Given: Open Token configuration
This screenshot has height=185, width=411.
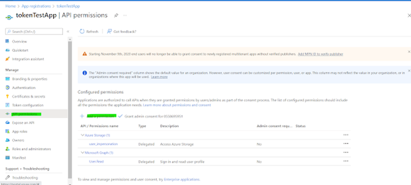Looking at the screenshot, I should (x=28, y=105).
